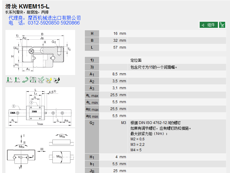This screenshot has height=173, width=230.
Task: Select the G2 screw specification row label
Action: click(x=92, y=123)
